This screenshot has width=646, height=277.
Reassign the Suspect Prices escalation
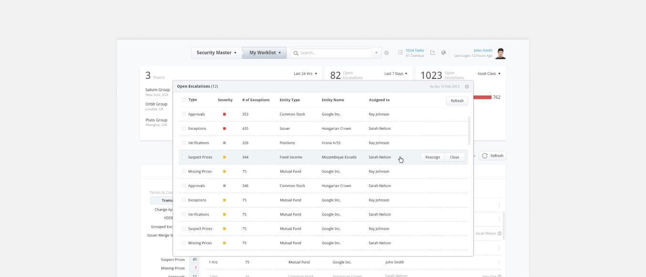[432, 157]
